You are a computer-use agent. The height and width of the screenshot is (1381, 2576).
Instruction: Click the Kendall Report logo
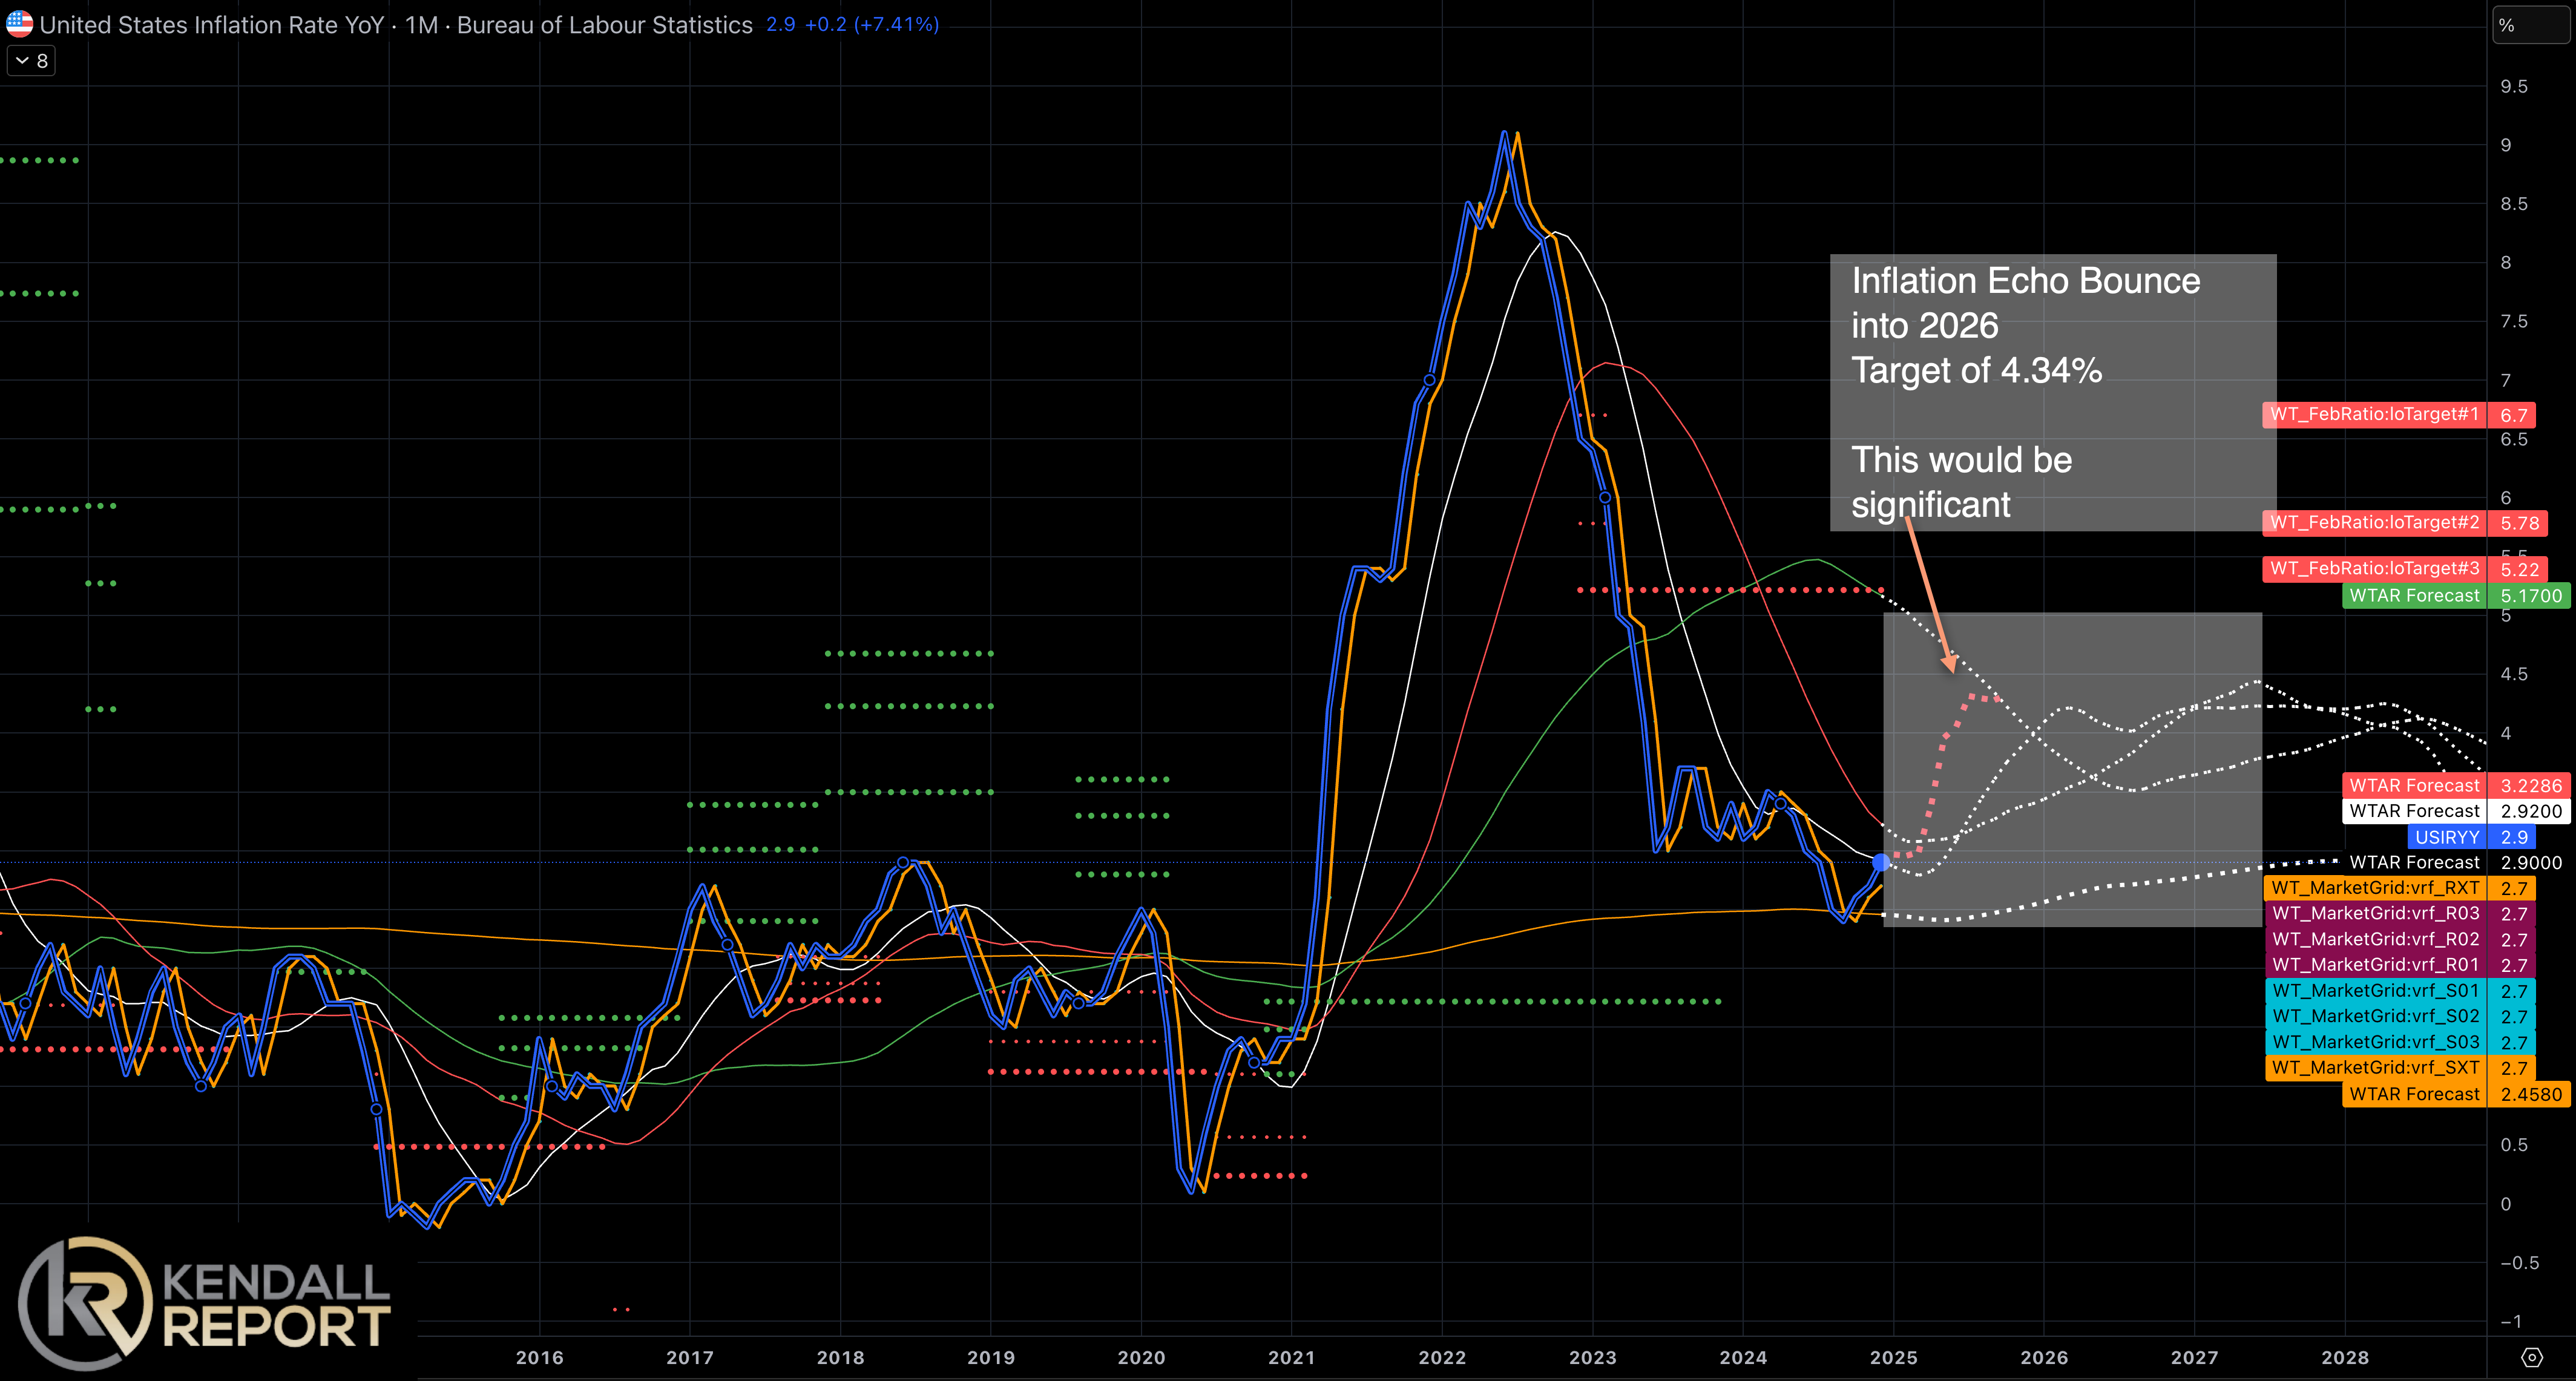205,1303
